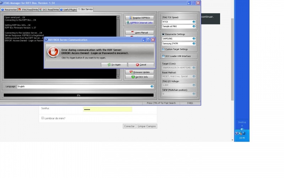
Task: Check the Lembrar de mim checkbox
Action: 43,118
